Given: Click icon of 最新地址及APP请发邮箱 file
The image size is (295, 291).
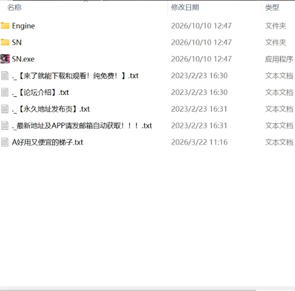Looking at the screenshot, I should tap(5, 125).
